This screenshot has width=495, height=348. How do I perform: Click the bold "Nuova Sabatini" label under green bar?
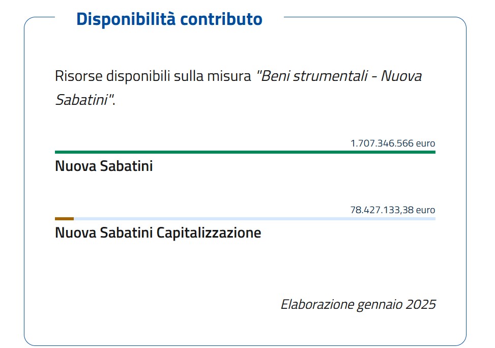click(x=104, y=166)
